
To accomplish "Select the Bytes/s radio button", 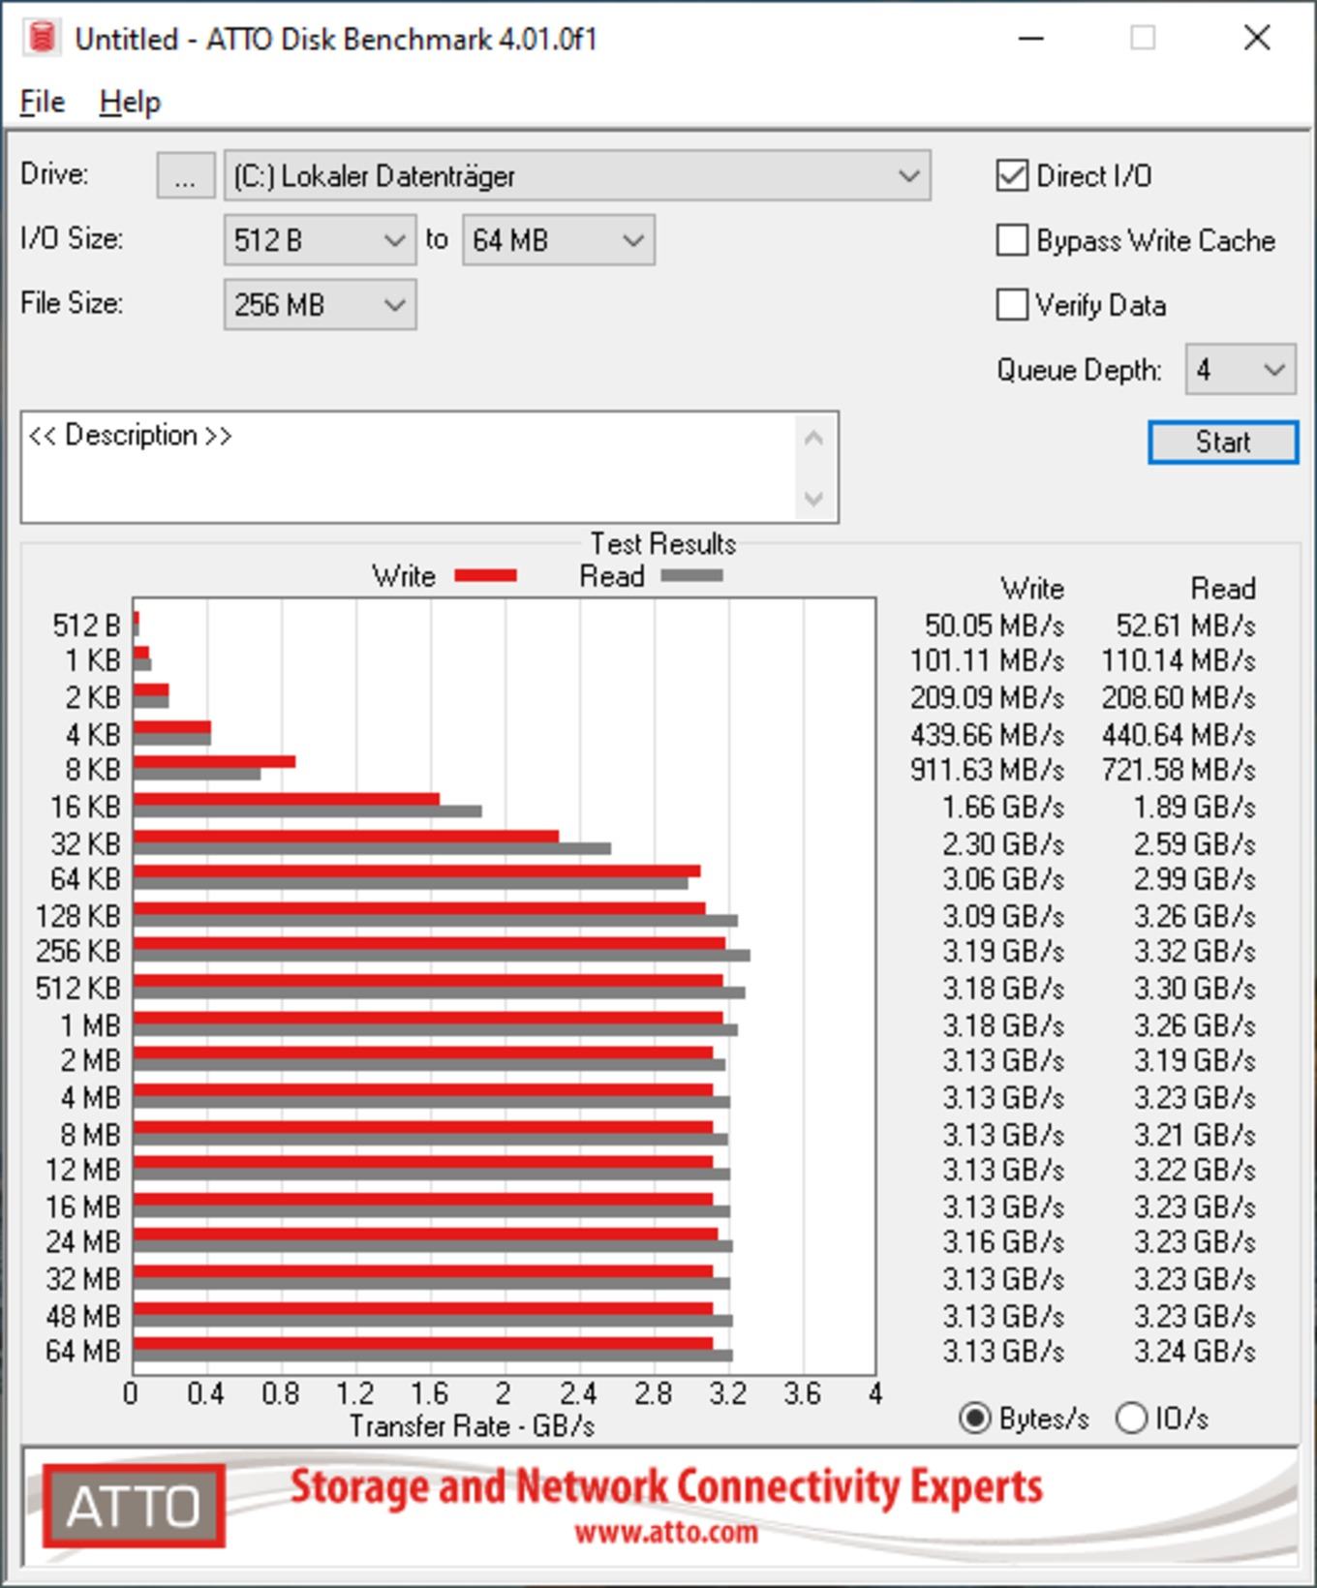I will point(974,1419).
